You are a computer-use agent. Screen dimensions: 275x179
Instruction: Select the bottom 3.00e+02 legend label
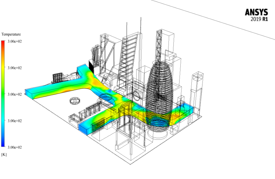(x=15, y=147)
